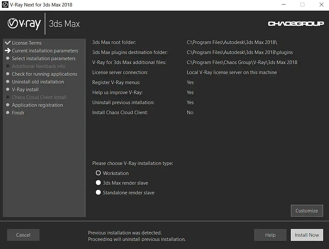This screenshot has width=329, height=249.
Task: Select the Uninstall old installation step
Action: (x=38, y=82)
